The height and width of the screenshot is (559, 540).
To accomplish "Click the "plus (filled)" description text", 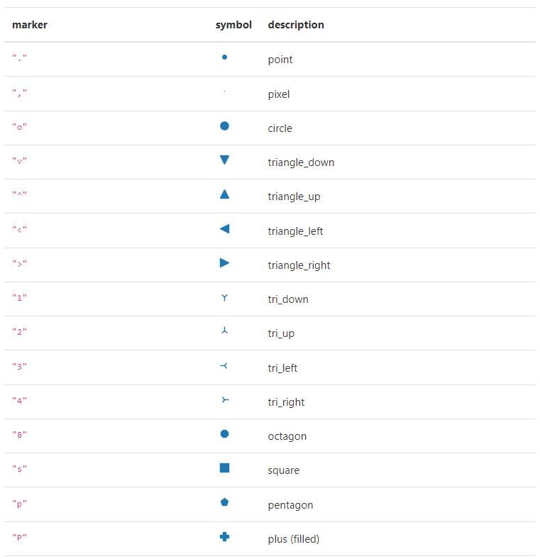I will click(294, 538).
